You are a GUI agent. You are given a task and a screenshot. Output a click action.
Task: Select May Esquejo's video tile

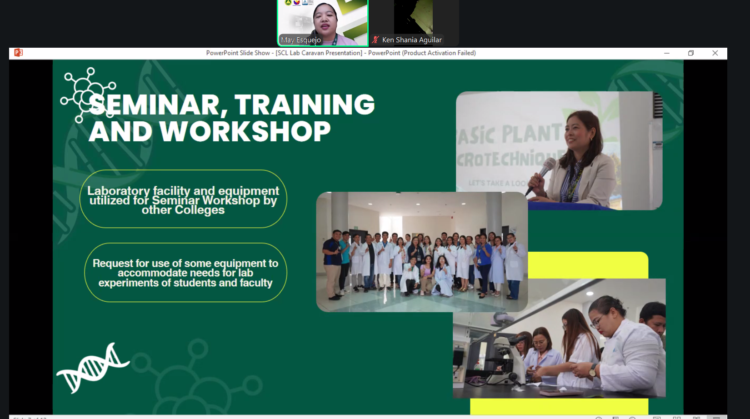click(323, 20)
